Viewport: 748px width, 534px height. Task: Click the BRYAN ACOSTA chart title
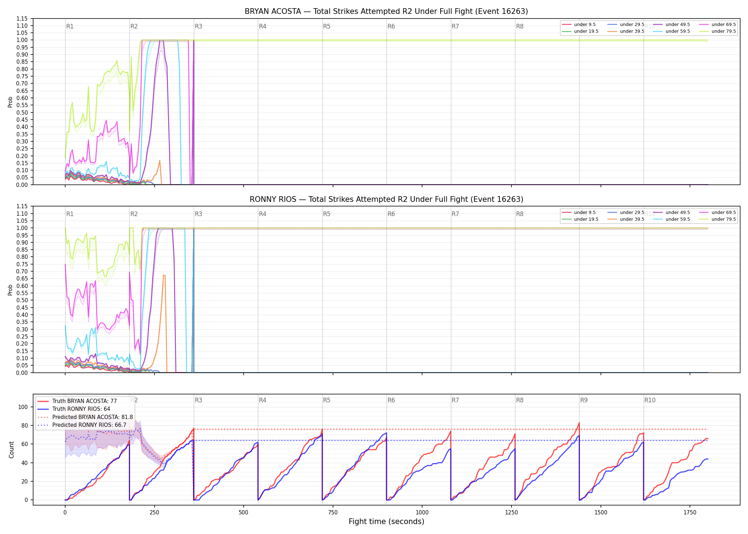386,11
